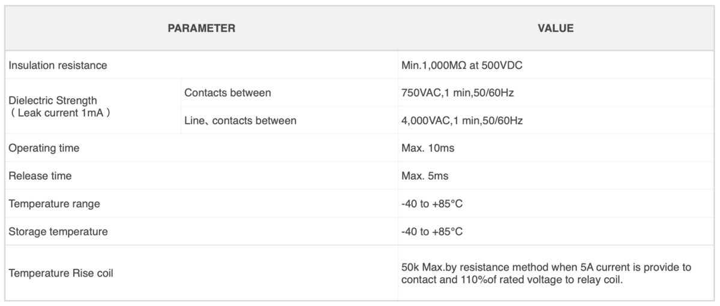
Task: Click the Min.1,000MΩ at 500VDC value
Action: pyautogui.click(x=461, y=65)
